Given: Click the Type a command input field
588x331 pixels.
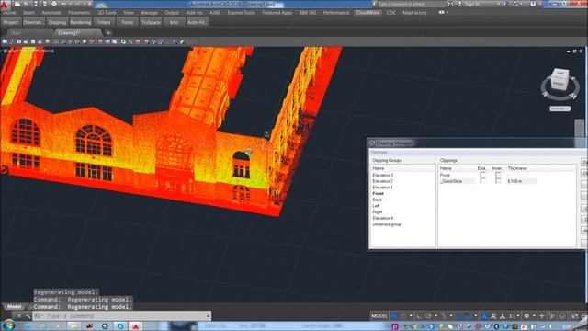Looking at the screenshot, I should tap(122, 316).
